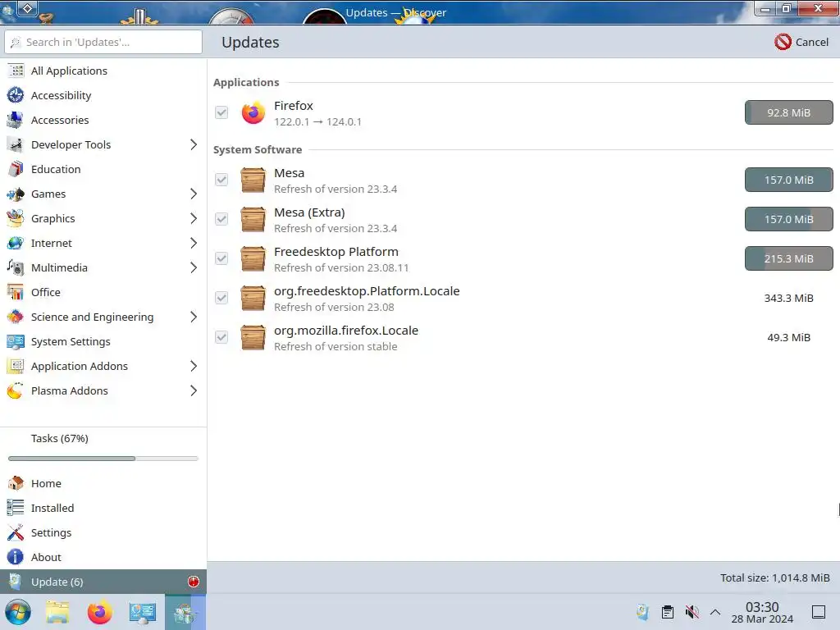This screenshot has height=630, width=840.
Task: Click the Games category icon
Action: pos(16,194)
